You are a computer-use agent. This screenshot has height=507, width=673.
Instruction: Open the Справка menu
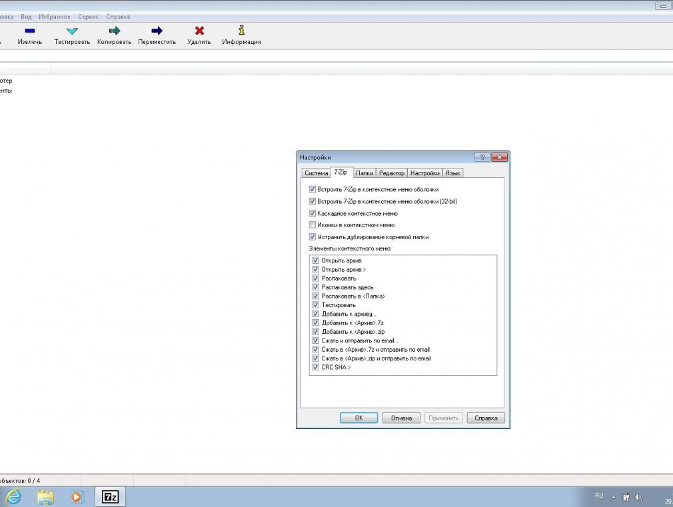click(x=118, y=17)
